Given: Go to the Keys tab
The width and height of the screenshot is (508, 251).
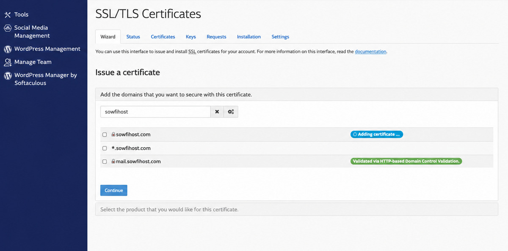Looking at the screenshot, I should coord(190,37).
